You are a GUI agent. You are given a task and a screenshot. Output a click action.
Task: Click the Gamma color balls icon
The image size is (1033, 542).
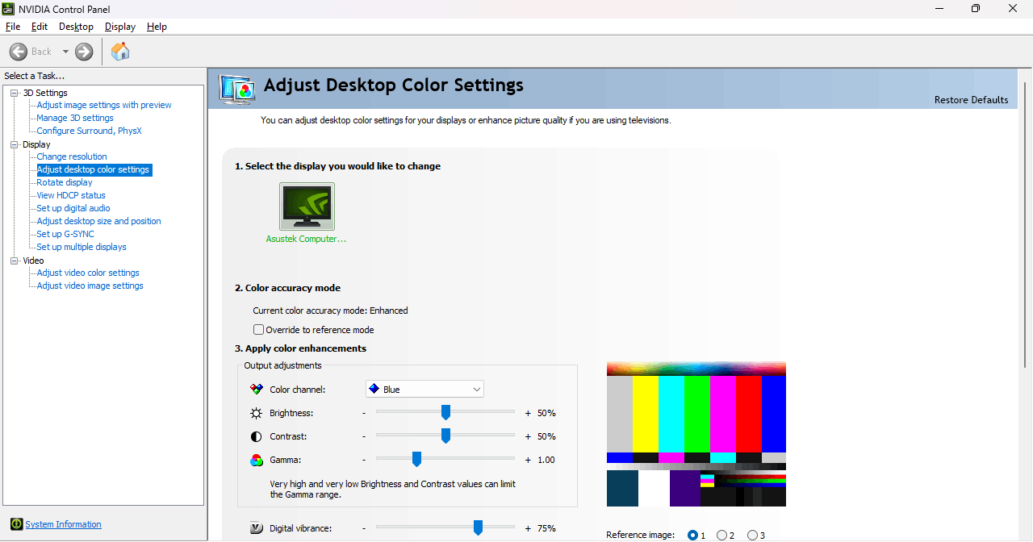coord(257,460)
